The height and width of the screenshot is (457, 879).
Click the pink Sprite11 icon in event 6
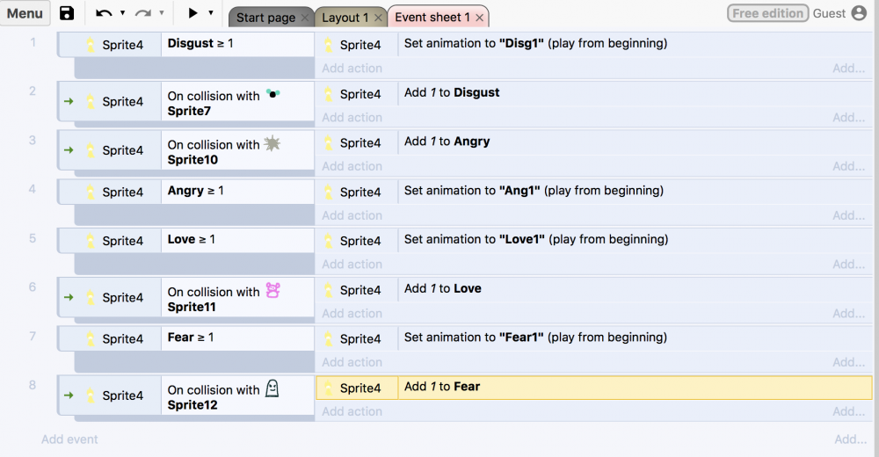272,290
